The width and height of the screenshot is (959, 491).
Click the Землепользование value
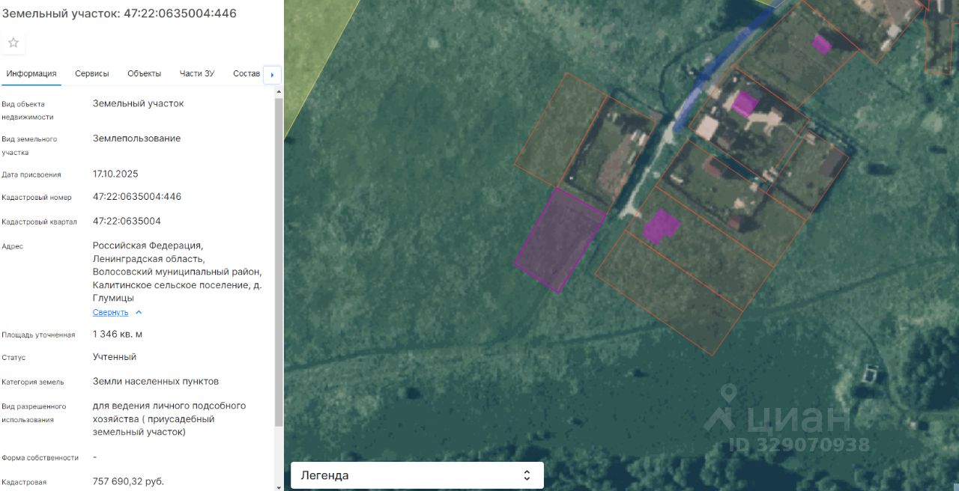point(136,138)
